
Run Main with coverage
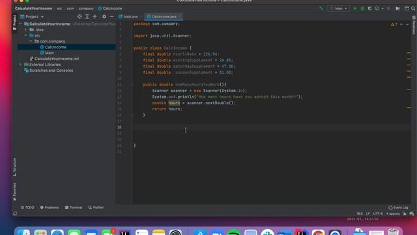(x=369, y=8)
